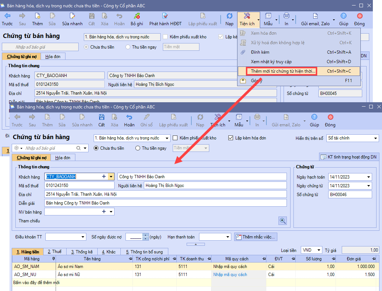Viewport: 382px width, 291px height.
Task: Select the Thu tiền ngay radio button
Action: (x=138, y=148)
